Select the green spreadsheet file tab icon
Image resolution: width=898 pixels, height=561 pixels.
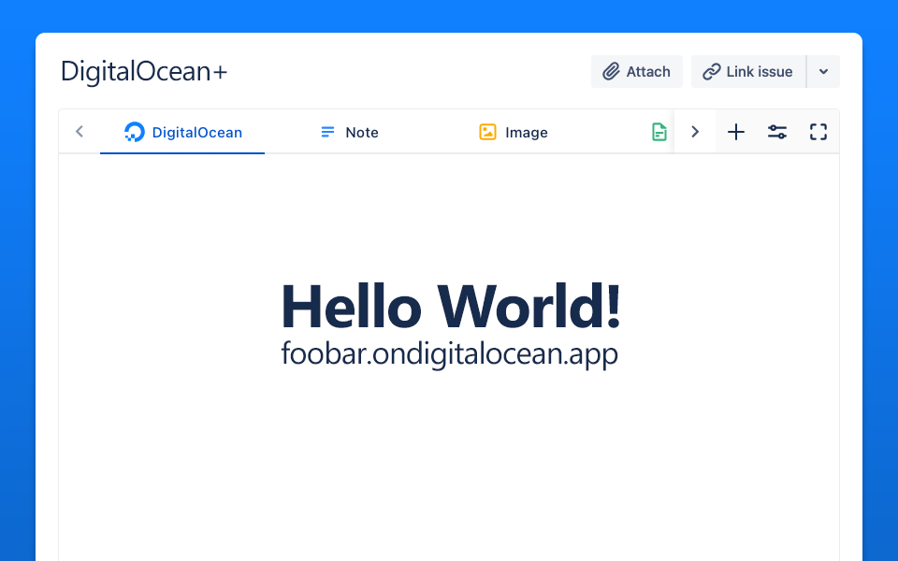coord(659,132)
